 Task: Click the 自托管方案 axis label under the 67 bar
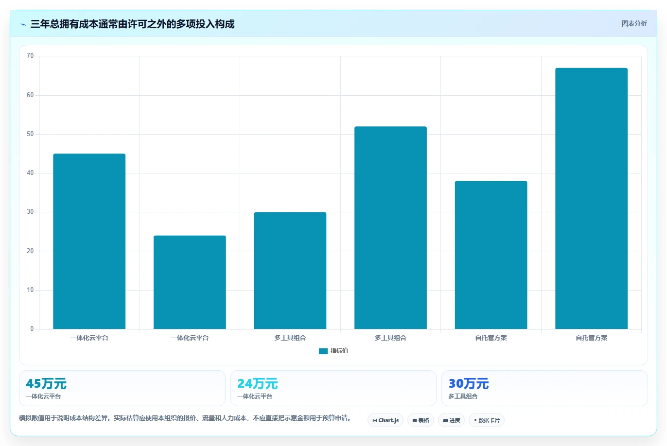[592, 338]
